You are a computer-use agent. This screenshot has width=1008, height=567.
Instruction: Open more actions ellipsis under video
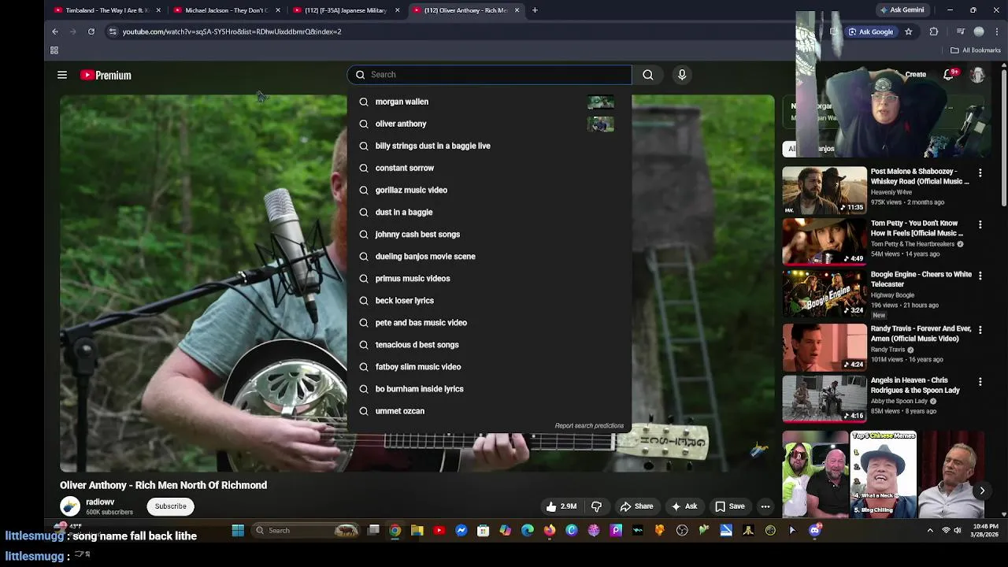tap(765, 506)
